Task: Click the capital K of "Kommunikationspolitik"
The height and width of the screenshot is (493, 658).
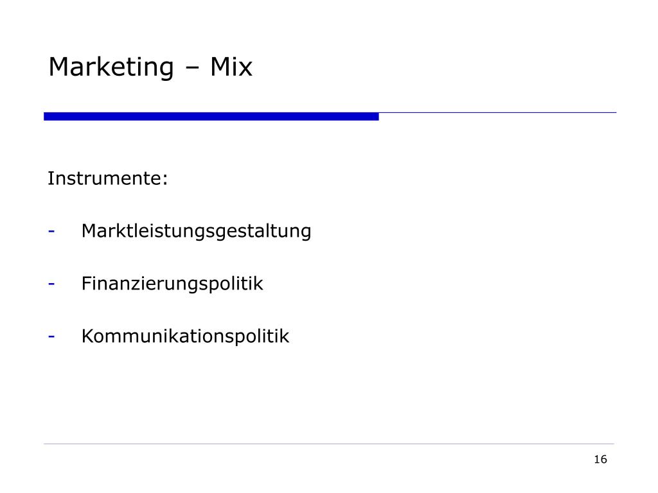Action: point(88,336)
